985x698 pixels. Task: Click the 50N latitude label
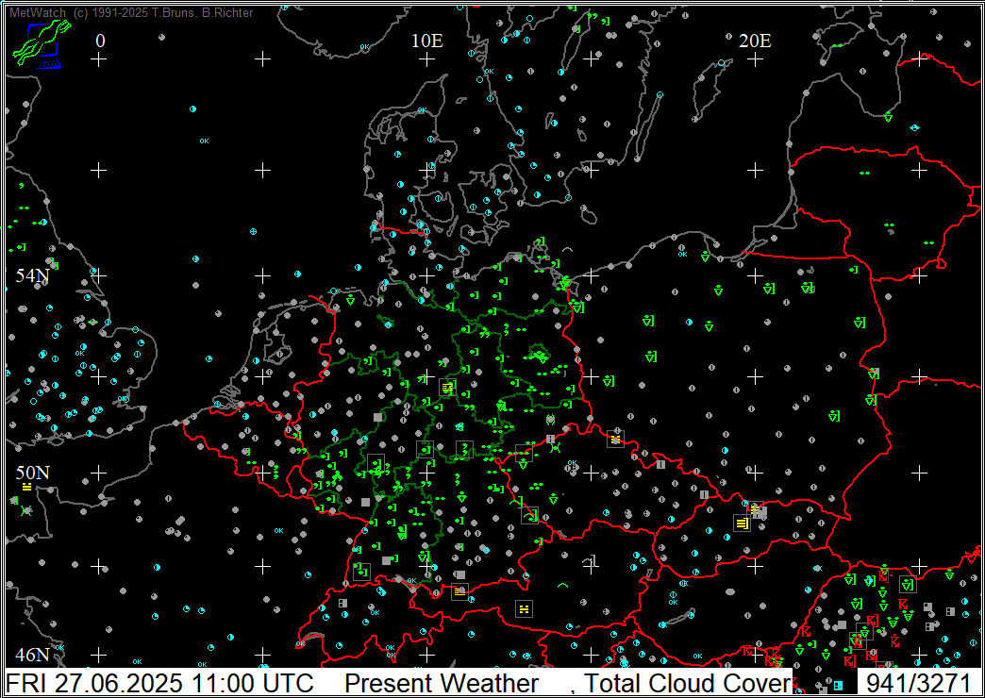33,473
